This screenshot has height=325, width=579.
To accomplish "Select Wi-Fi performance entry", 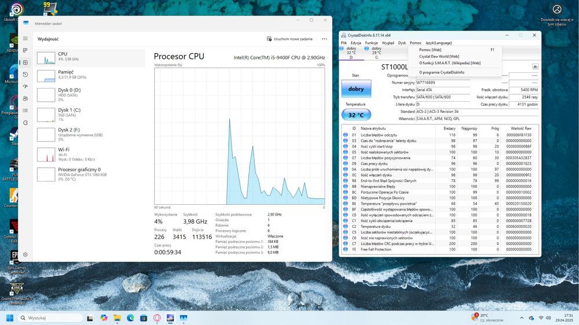I will coord(90,154).
